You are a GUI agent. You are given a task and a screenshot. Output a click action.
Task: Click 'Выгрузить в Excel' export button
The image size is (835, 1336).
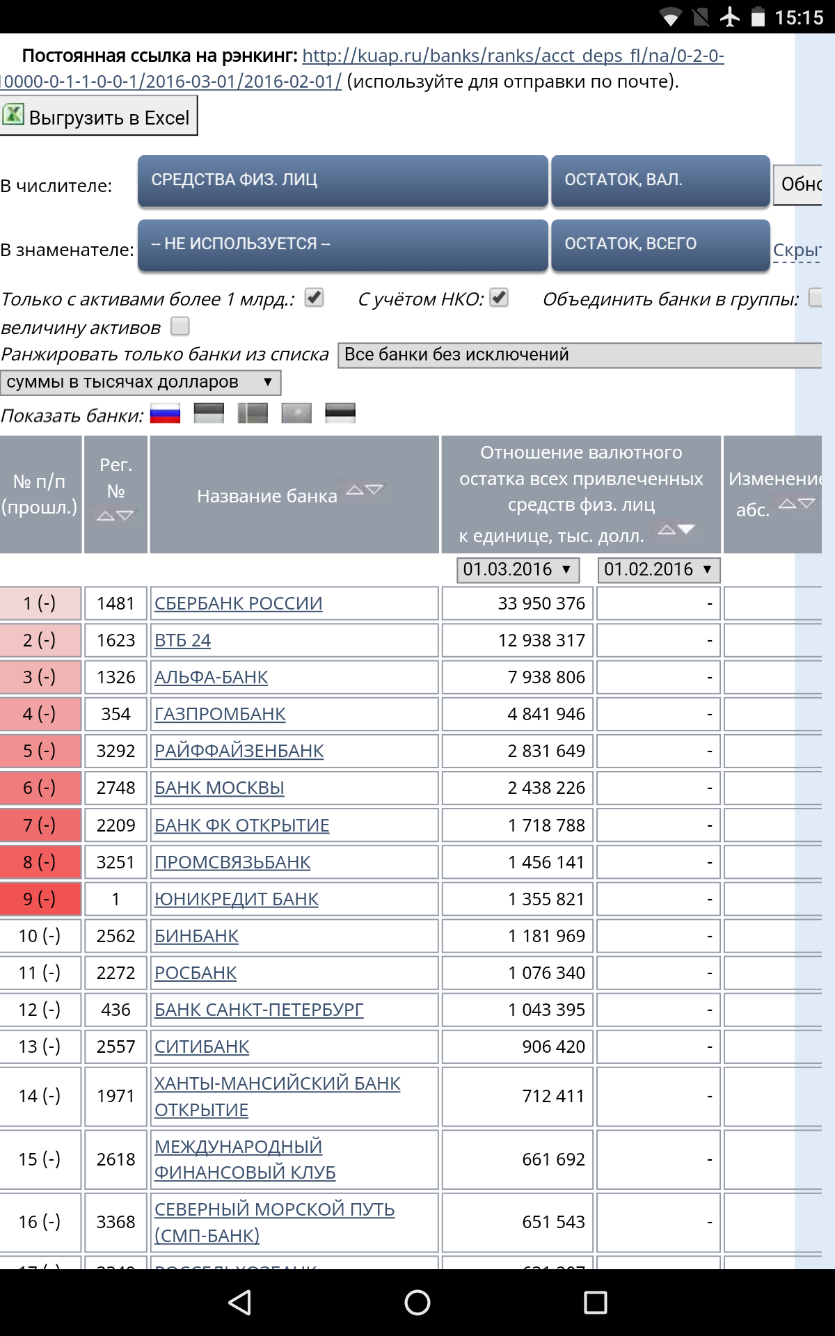pos(99,116)
